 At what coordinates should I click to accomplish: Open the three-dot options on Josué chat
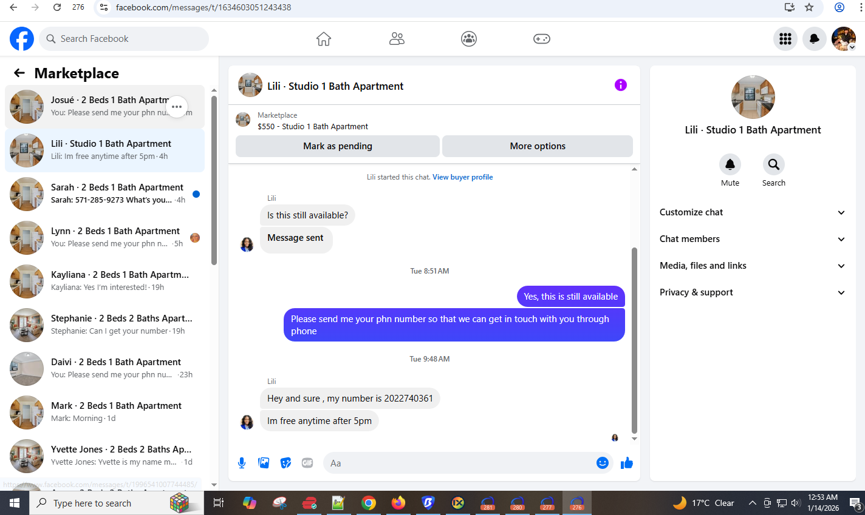177,107
